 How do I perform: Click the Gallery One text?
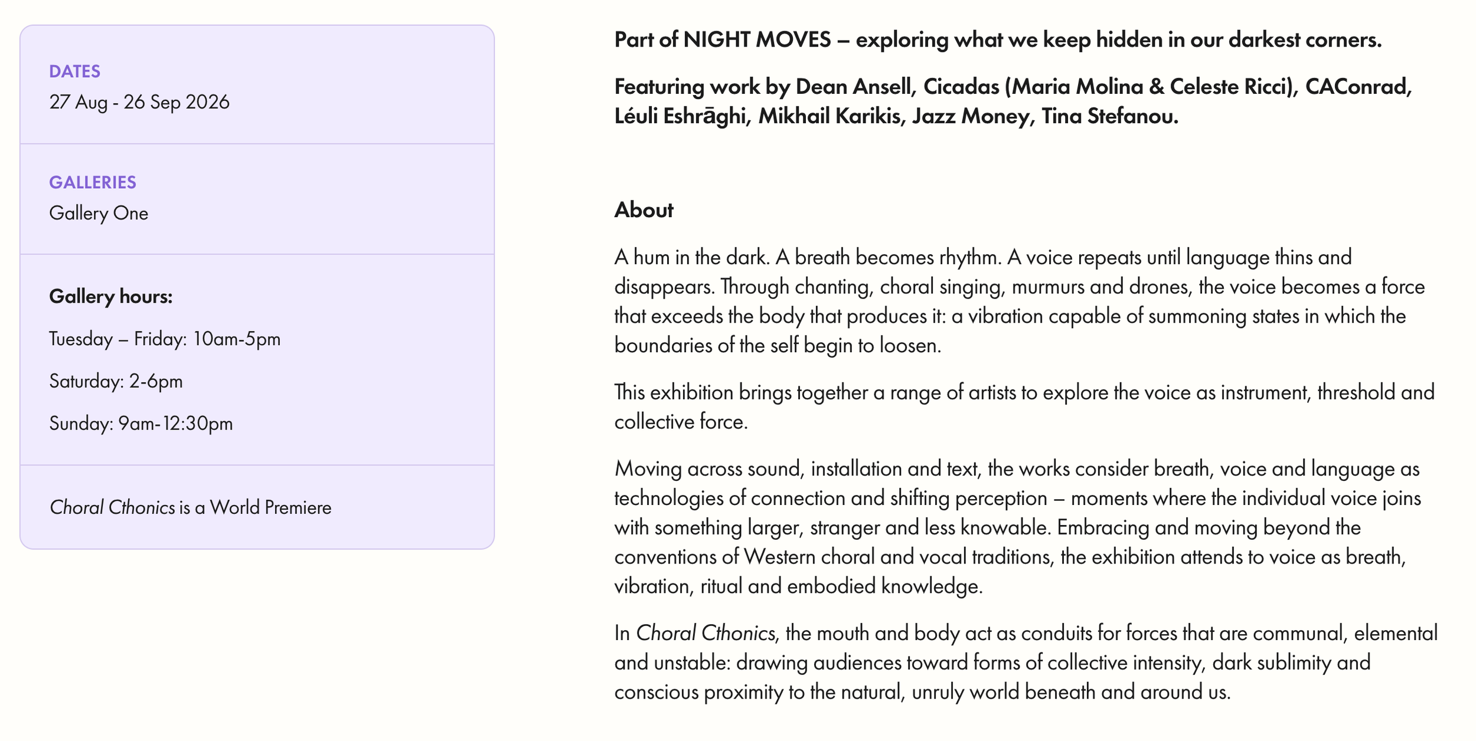tap(99, 213)
